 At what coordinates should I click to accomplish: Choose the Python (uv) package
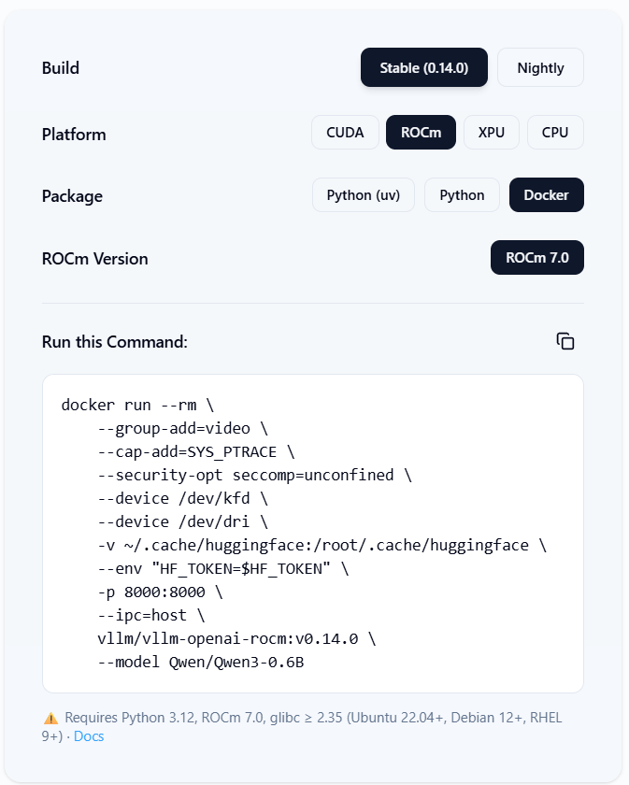click(363, 194)
